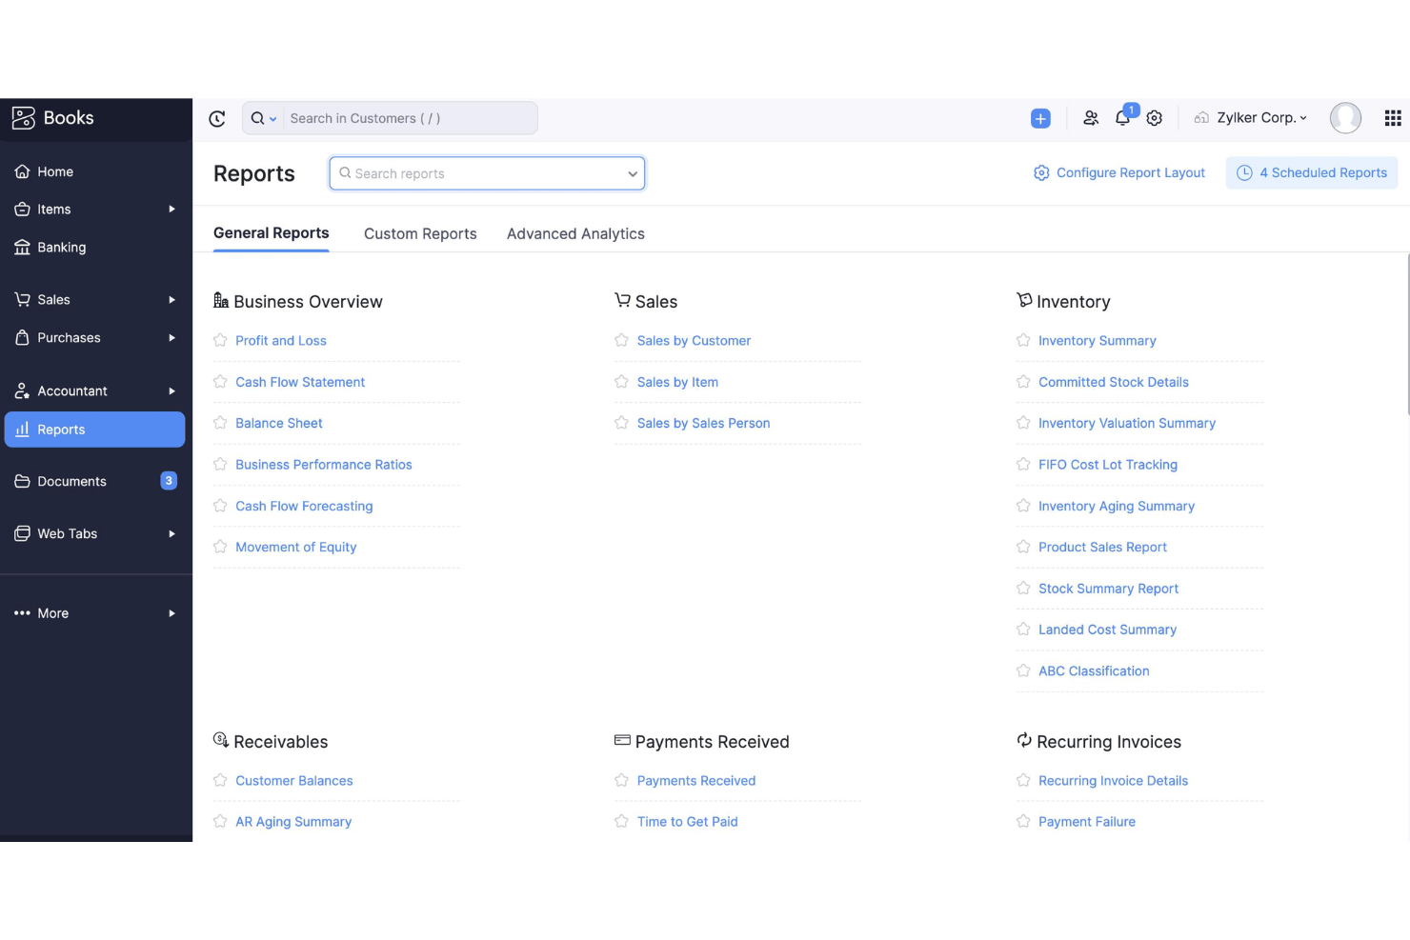Open the Payment Failure report

tap(1087, 822)
